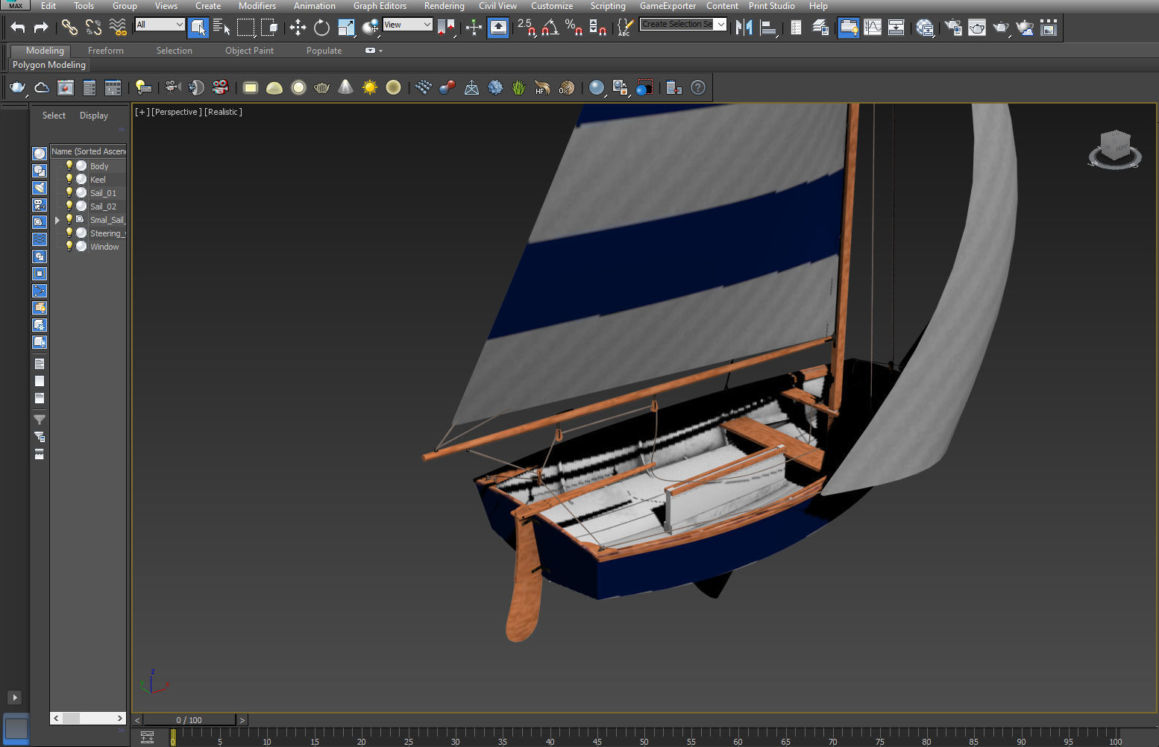
Task: Click Bind to Space Warp icon
Action: coord(118,28)
